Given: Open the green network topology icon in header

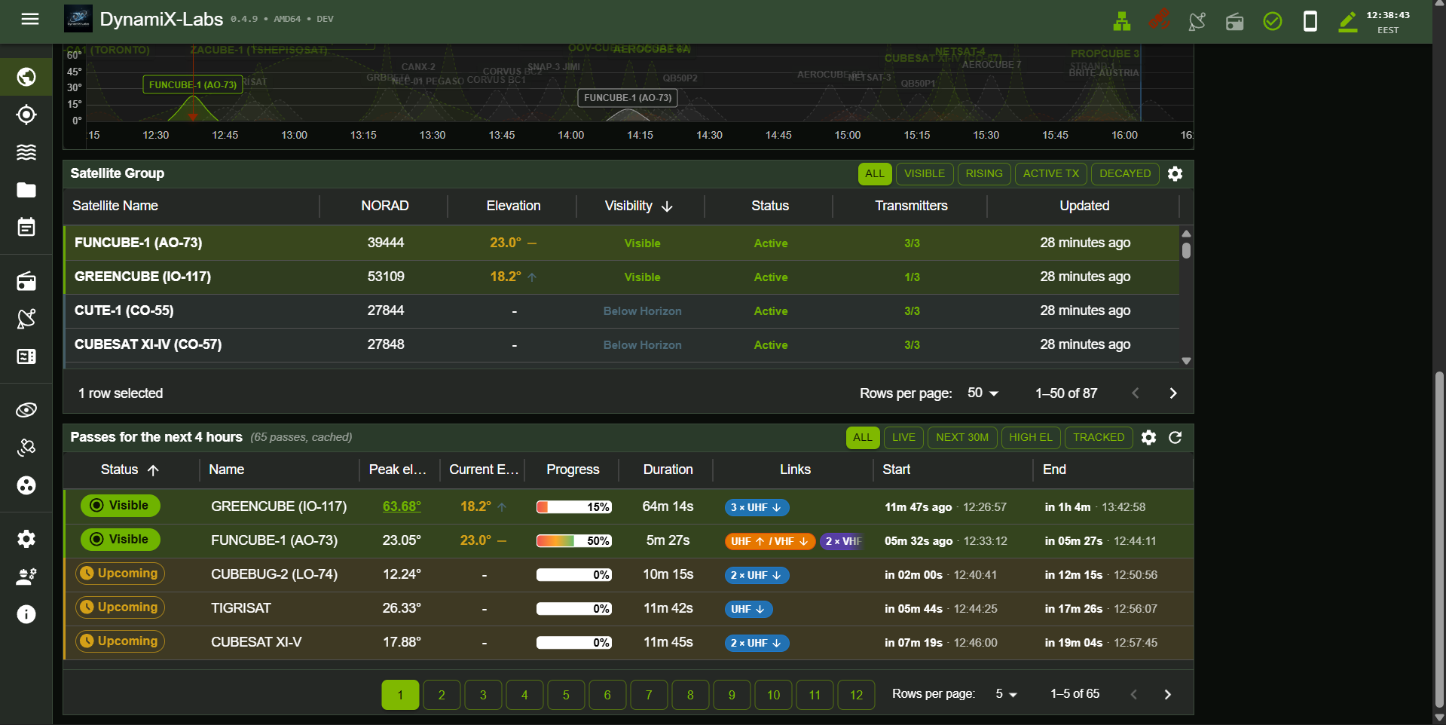Looking at the screenshot, I should 1122,21.
